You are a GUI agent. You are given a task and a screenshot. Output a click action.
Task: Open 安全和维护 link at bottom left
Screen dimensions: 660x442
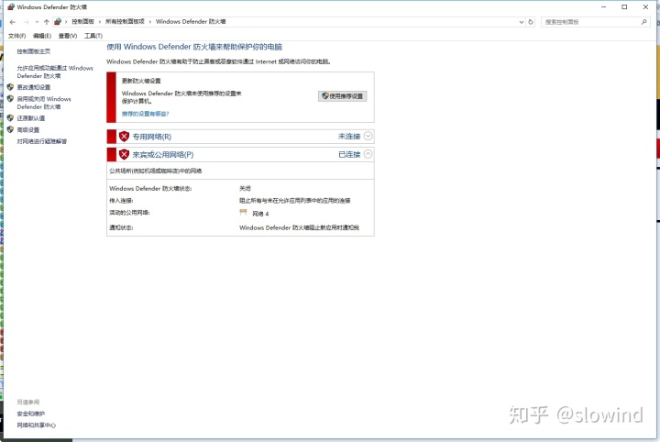click(x=31, y=414)
